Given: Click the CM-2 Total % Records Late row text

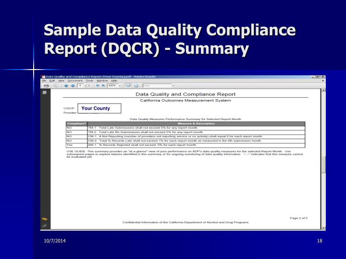Looking at the screenshot, I should tap(175, 141).
